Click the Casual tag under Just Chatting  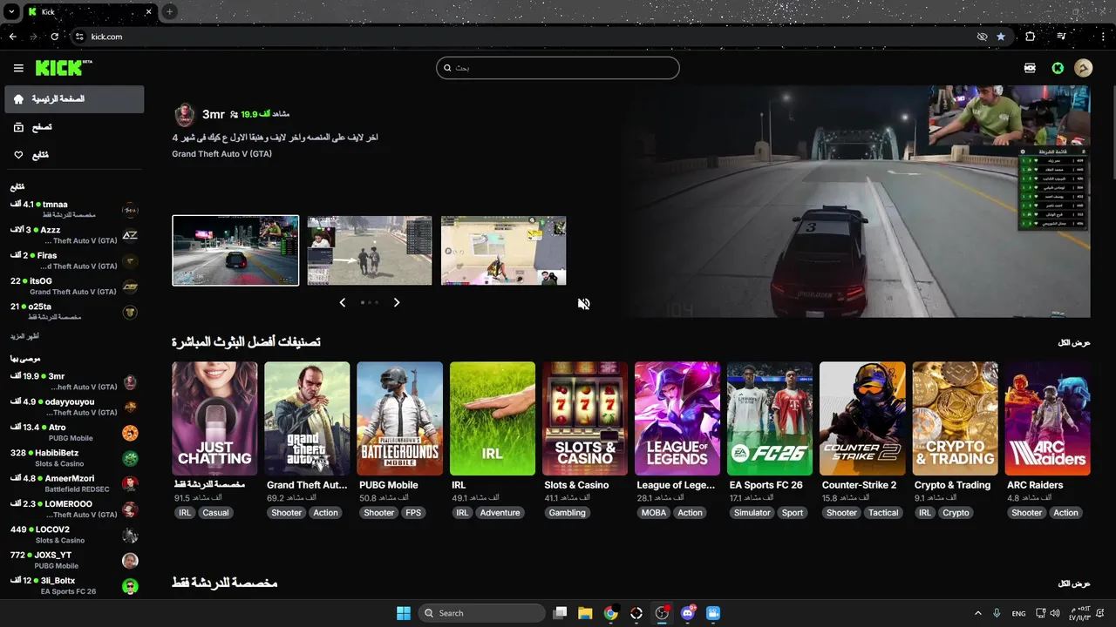215,513
